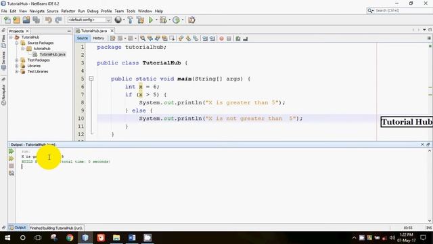This screenshot has height=244, width=433.
Task: Open dropdown arrow next to Run Project
Action: click(156, 20)
